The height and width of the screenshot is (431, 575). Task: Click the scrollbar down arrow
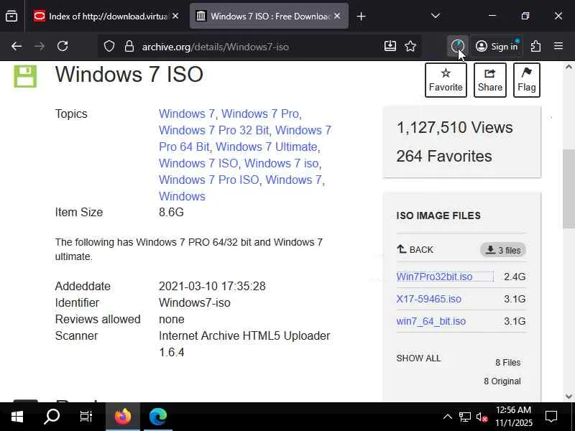point(569,397)
